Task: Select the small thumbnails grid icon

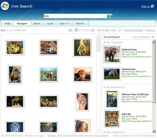Action: coord(70,30)
